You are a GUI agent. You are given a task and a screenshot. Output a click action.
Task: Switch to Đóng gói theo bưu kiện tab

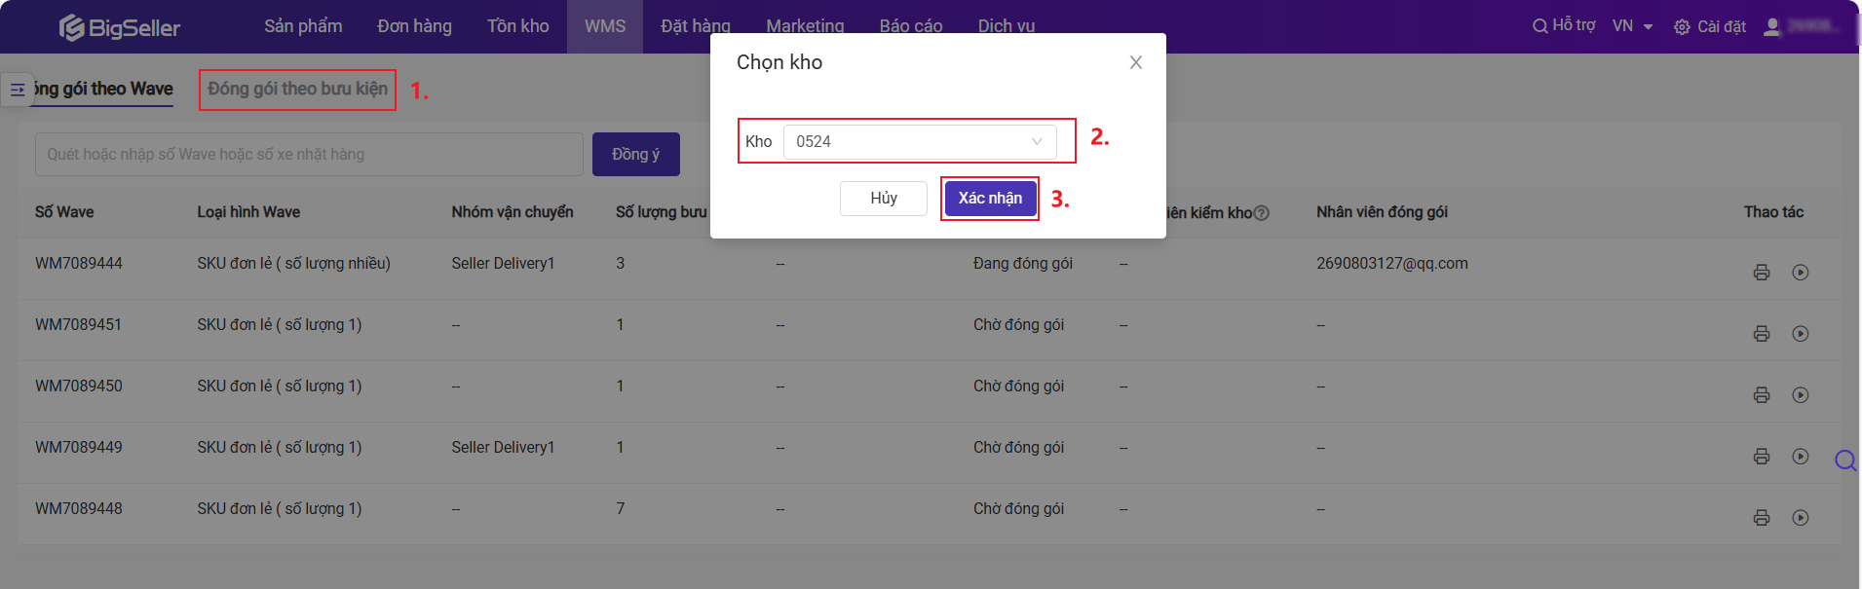click(x=297, y=89)
